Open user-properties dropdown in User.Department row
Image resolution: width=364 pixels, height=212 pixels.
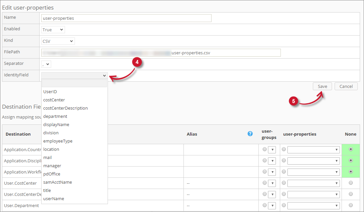click(313, 205)
